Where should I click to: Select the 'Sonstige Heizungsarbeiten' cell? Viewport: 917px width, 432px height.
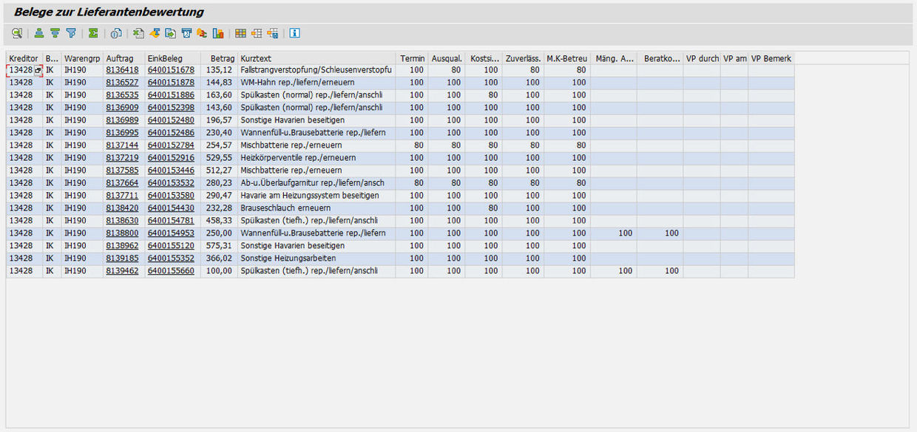(288, 258)
